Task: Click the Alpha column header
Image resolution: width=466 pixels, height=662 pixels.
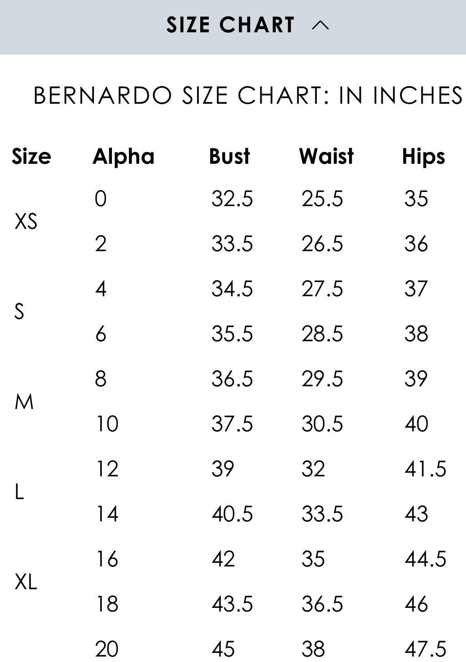Action: tap(123, 157)
